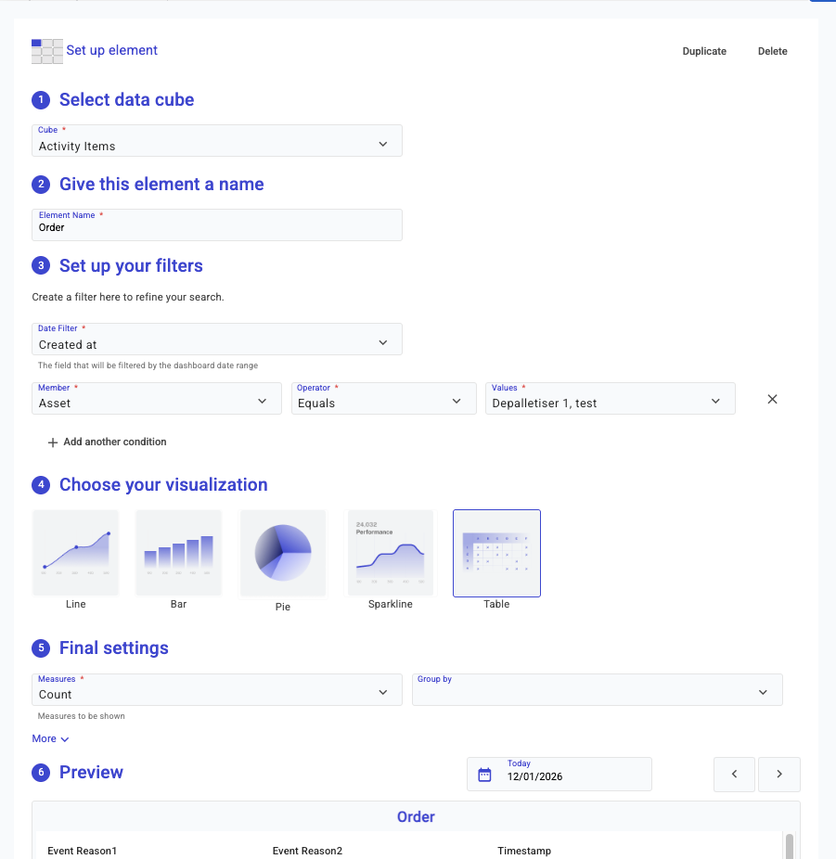Expand the Values dropdown
This screenshot has width=836, height=859.
click(x=610, y=399)
